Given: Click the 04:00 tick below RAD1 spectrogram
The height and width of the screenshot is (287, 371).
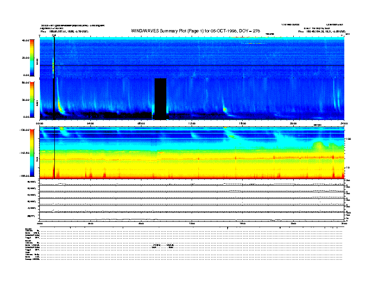Looking at the screenshot, I should pyautogui.click(x=90, y=123).
